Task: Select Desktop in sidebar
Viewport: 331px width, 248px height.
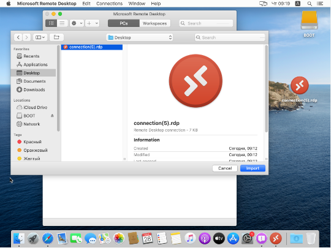Action: 34,73
